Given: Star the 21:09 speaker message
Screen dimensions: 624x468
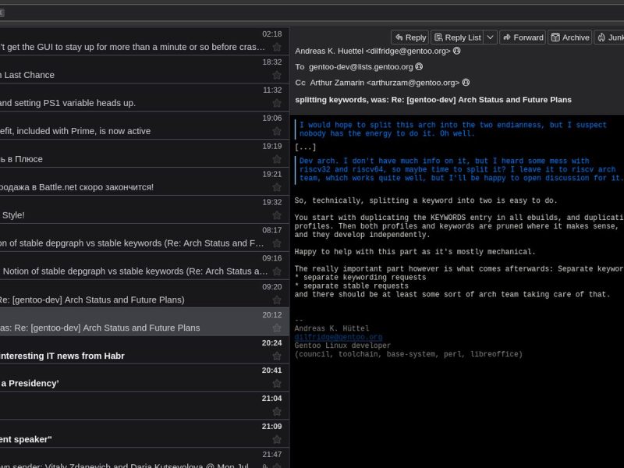Looking at the screenshot, I should tap(277, 440).
